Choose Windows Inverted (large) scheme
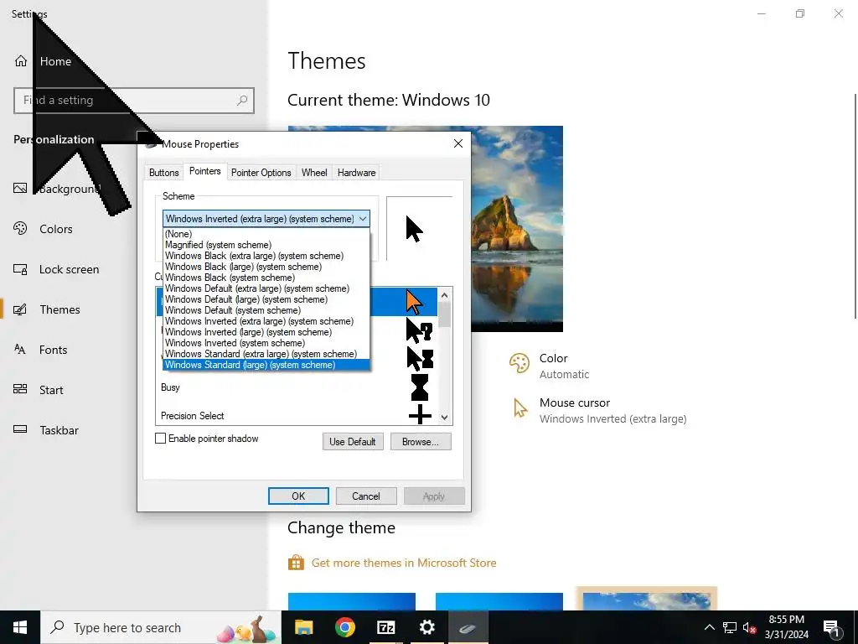The width and height of the screenshot is (858, 644). pos(266,332)
